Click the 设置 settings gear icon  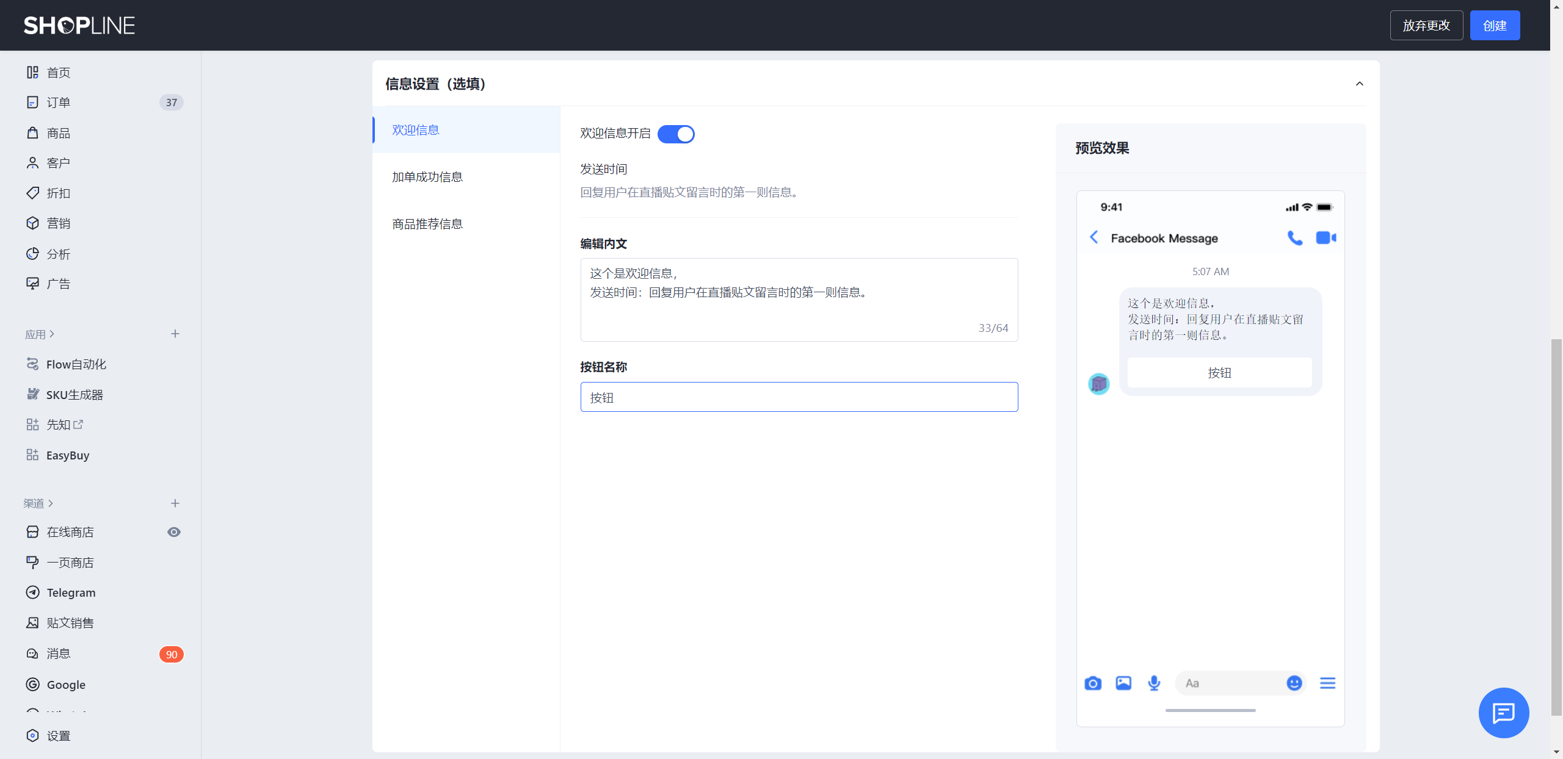32,736
